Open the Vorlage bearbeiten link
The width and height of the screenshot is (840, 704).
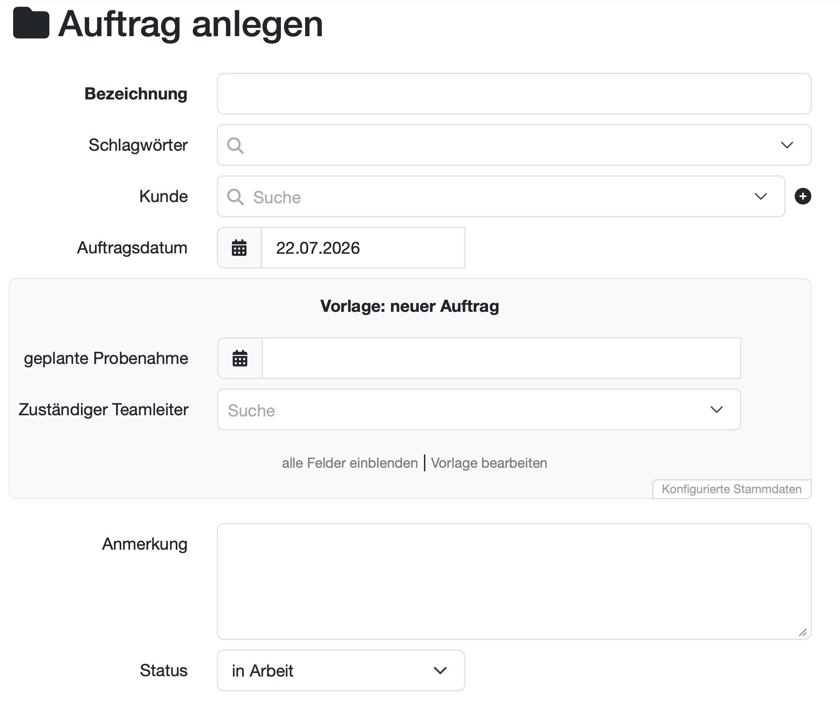pyautogui.click(x=489, y=463)
